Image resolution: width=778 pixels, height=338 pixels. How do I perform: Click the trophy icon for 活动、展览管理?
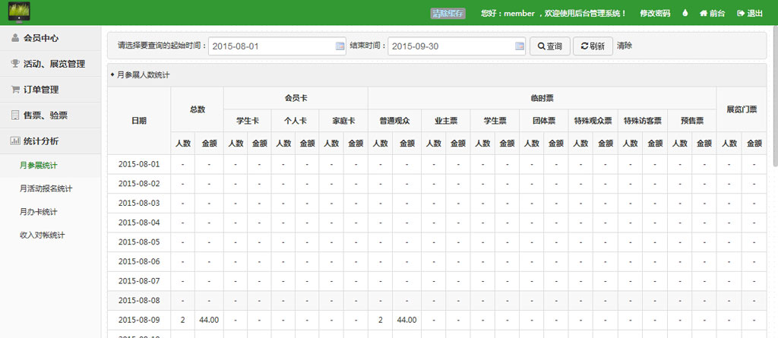(15, 64)
